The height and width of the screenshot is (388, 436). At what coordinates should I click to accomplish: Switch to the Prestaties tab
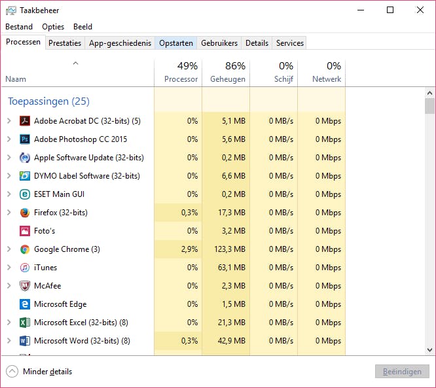click(x=65, y=43)
